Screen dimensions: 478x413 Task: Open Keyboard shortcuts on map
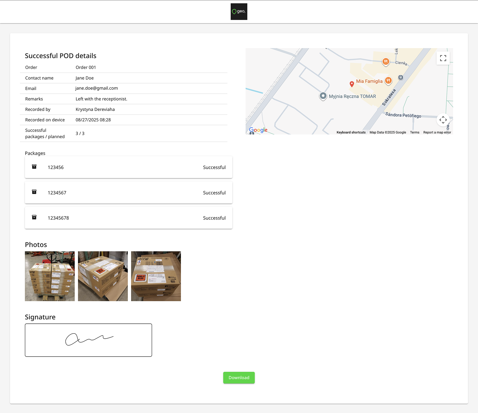[351, 132]
